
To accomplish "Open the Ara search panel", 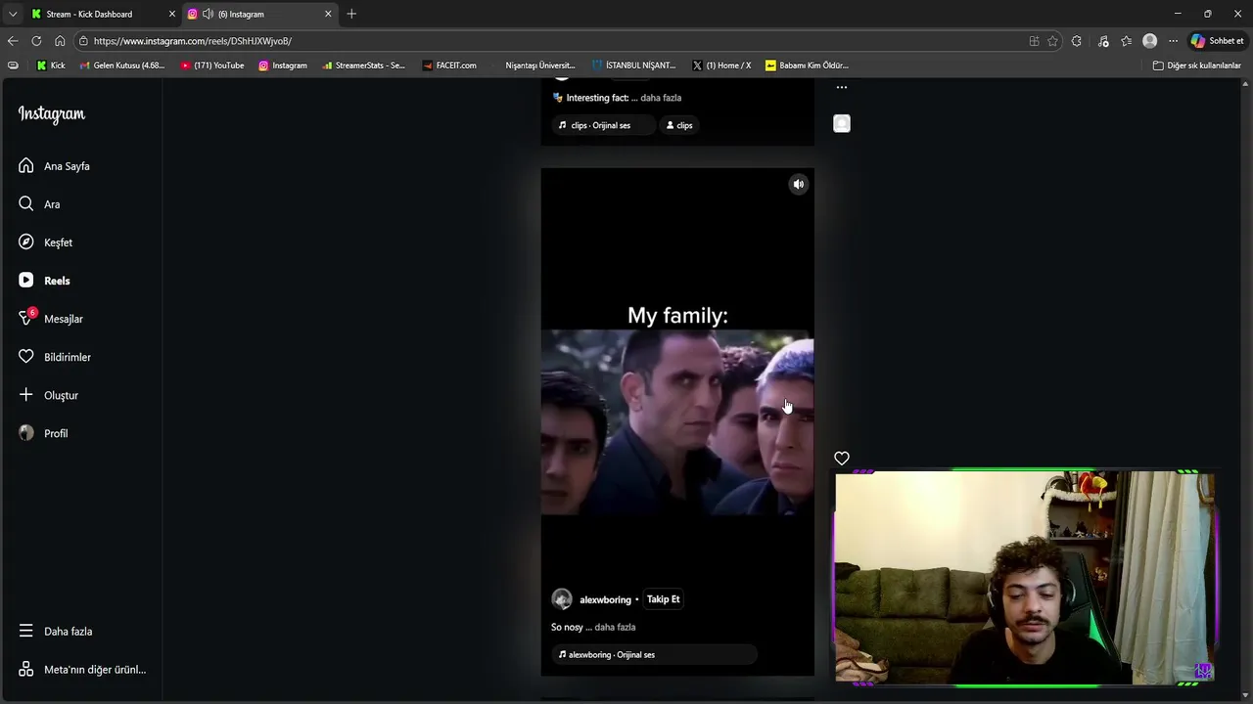I will [39, 204].
